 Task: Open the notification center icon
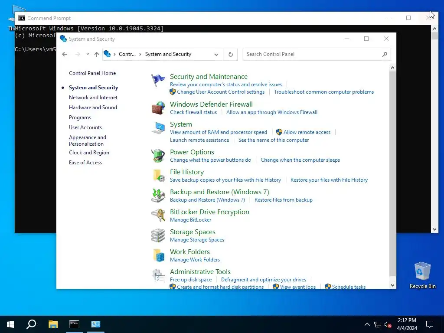click(430, 324)
